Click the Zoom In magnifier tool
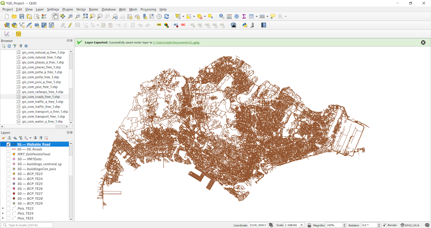The image size is (431, 228). click(x=70, y=16)
